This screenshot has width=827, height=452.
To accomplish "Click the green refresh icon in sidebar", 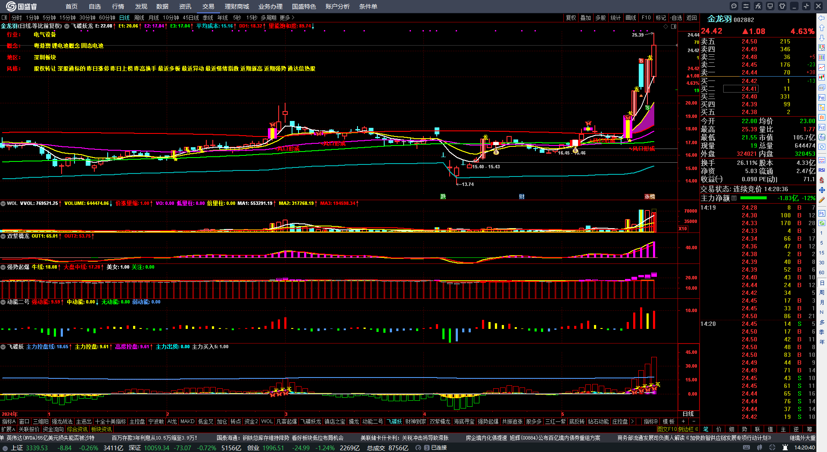I will pos(822,223).
